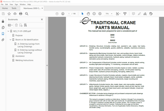Image resolution: width=164 pixels, height=111 pixels.
Task: Collapse the navigation pane arrow
Action: [x=47, y=66]
